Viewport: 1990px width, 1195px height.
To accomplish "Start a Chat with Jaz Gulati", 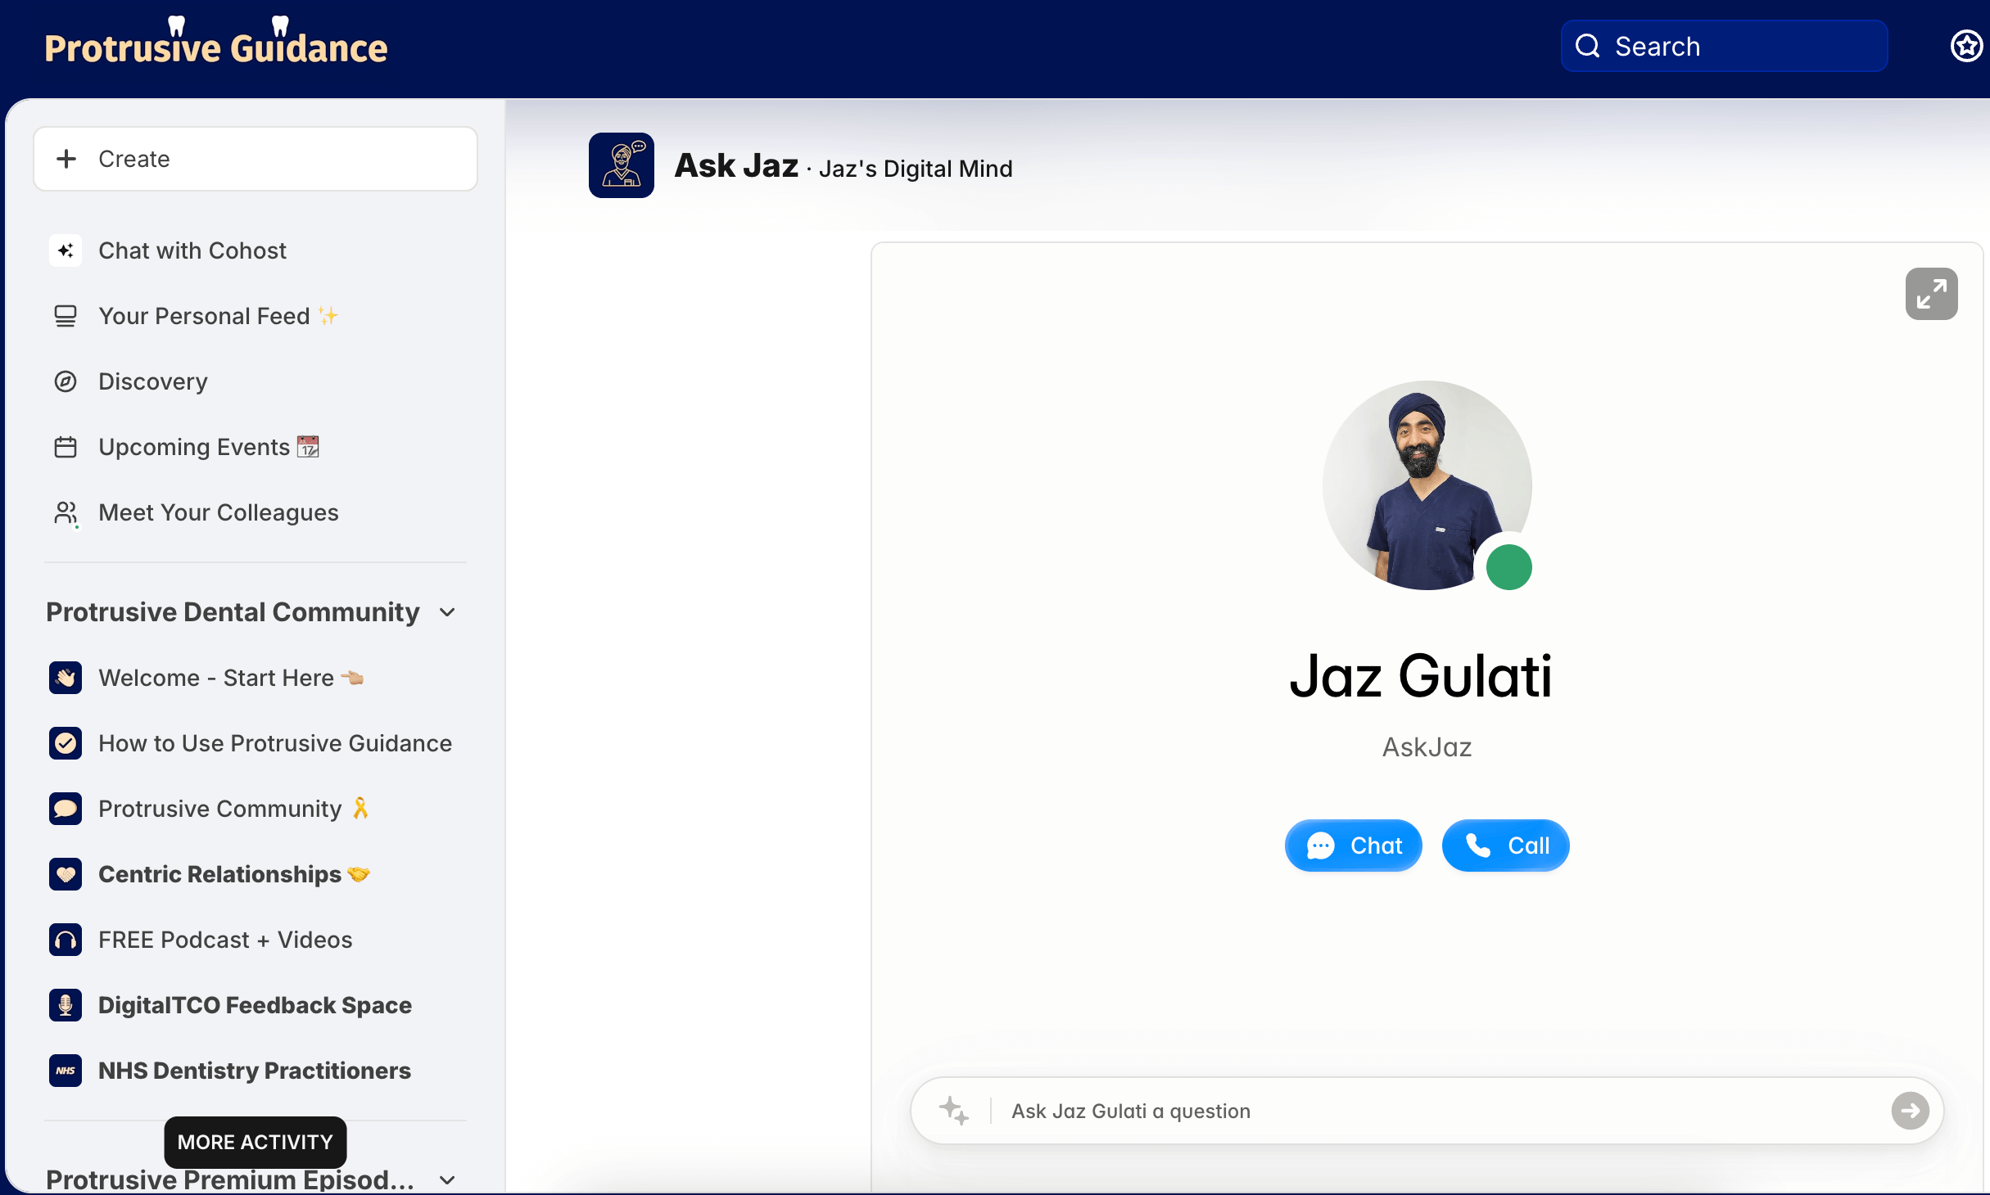I will (x=1353, y=846).
